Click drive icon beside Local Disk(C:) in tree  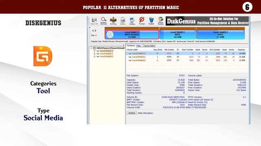(98, 51)
